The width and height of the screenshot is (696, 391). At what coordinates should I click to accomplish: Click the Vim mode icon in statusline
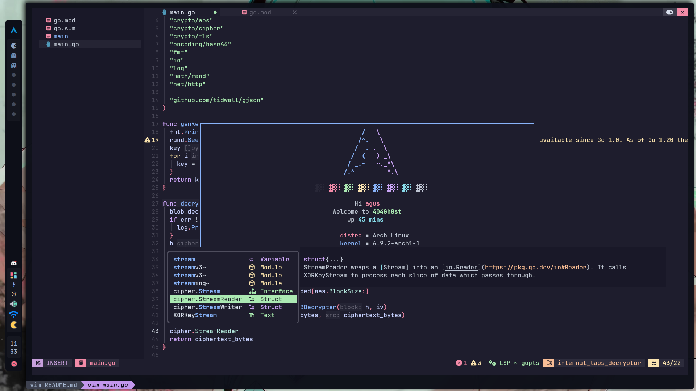point(38,363)
